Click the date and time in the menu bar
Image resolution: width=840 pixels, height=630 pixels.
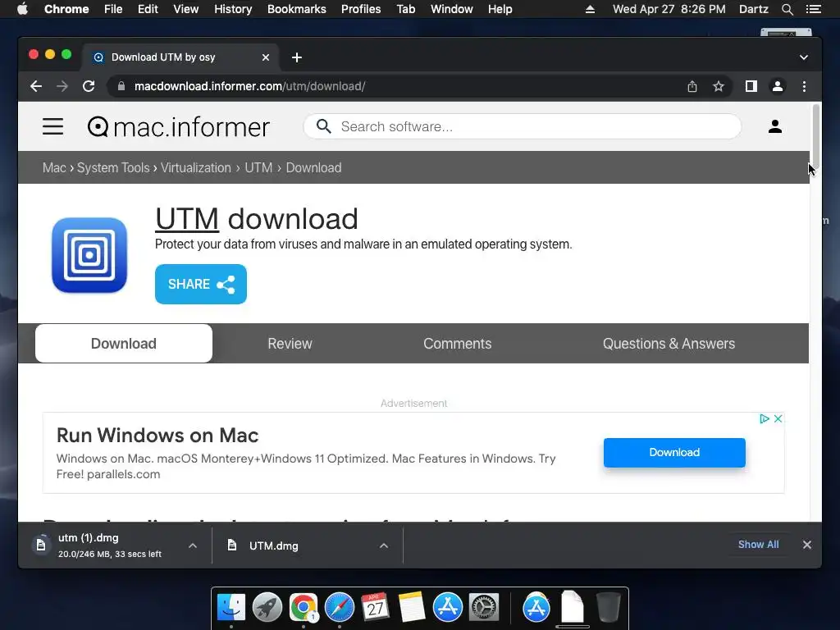point(669,9)
